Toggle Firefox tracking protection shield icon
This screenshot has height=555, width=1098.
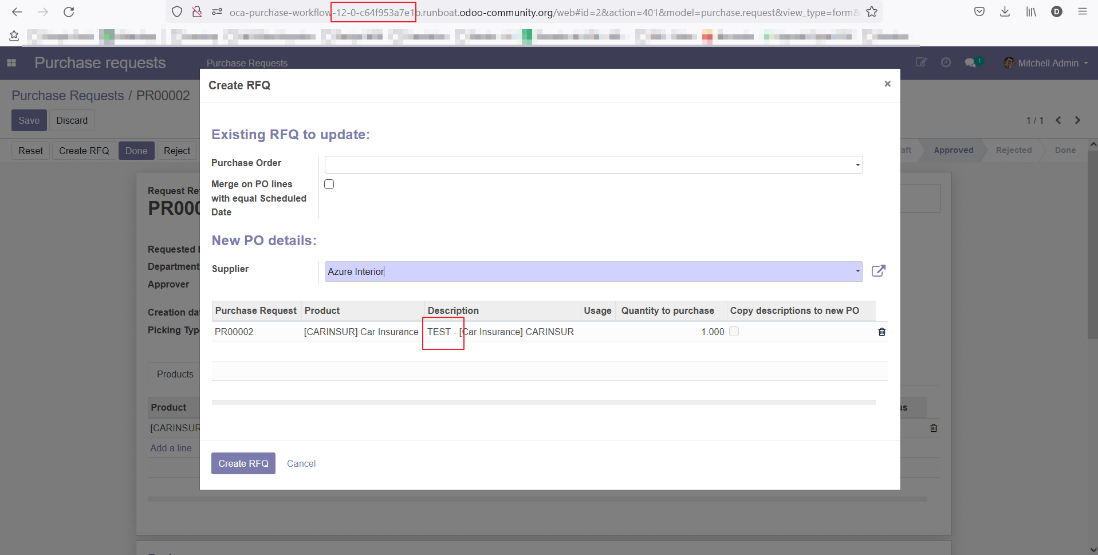coord(177,11)
